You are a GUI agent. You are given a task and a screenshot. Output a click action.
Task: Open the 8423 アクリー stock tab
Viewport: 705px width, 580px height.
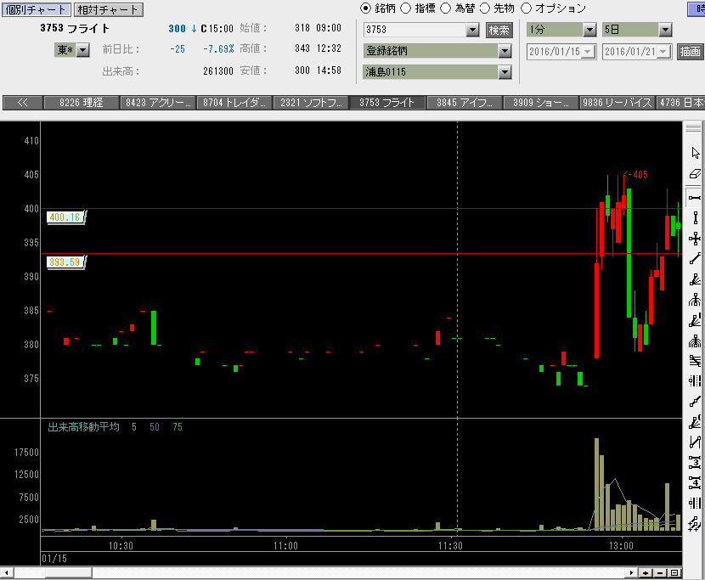[158, 103]
